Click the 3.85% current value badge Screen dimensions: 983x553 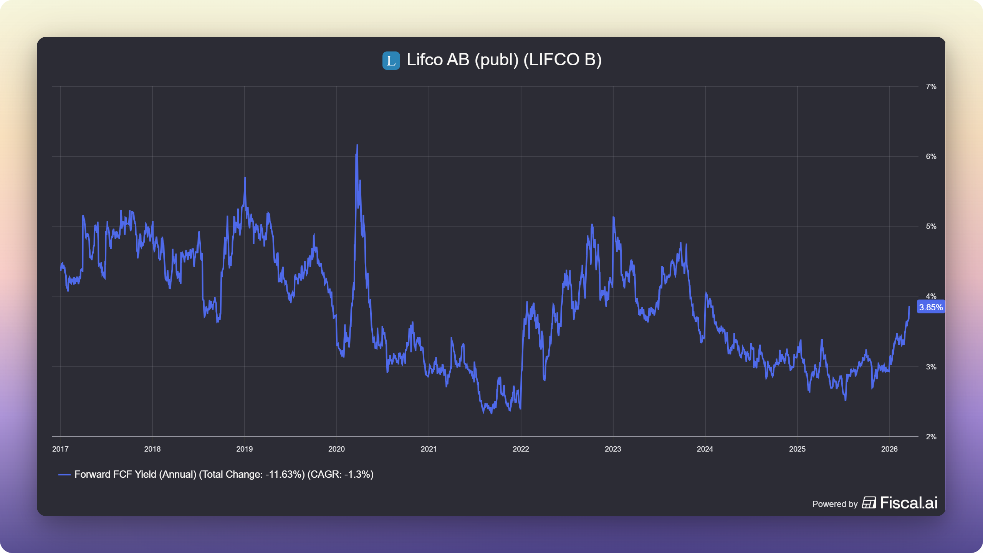(930, 307)
